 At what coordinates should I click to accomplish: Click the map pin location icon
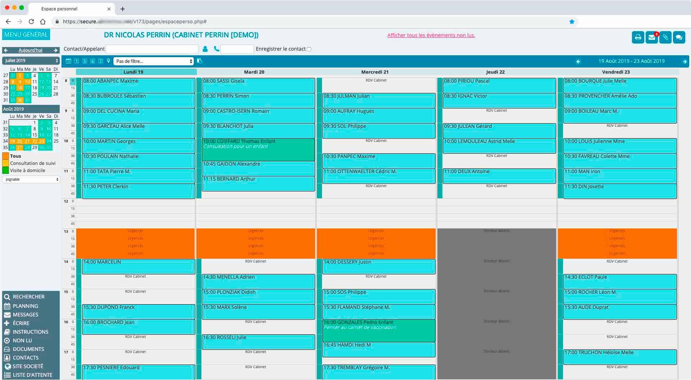coord(108,61)
